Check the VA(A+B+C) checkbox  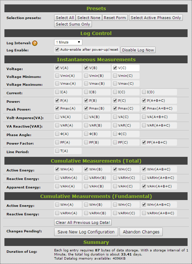tap(144, 117)
